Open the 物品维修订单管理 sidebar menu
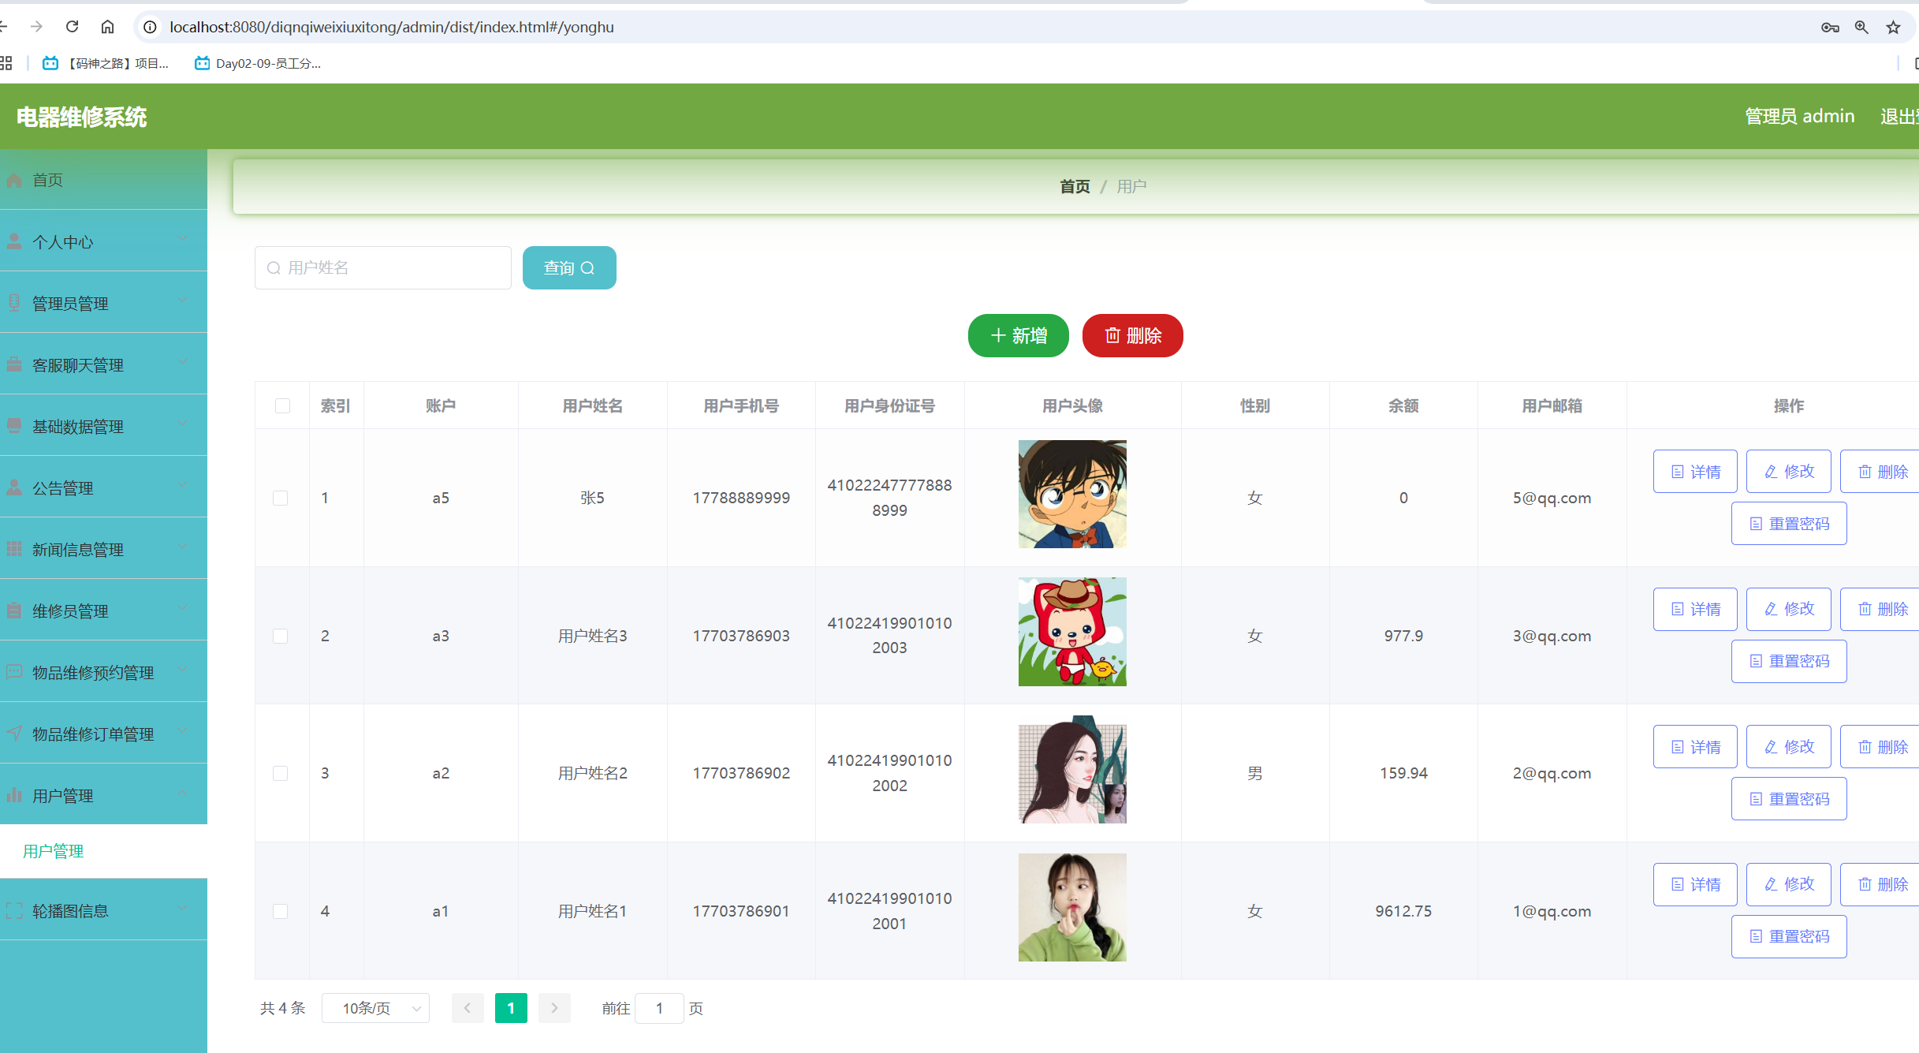1919x1053 pixels. click(103, 734)
